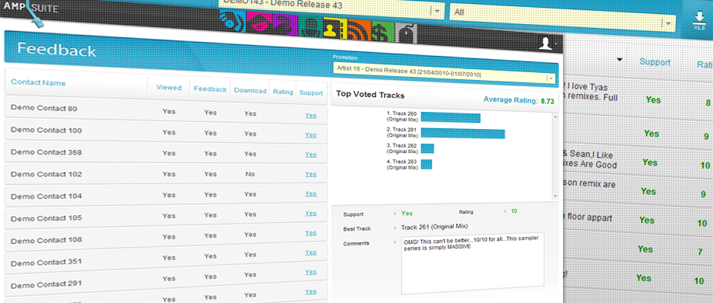Sort by the Rating column header

point(283,92)
